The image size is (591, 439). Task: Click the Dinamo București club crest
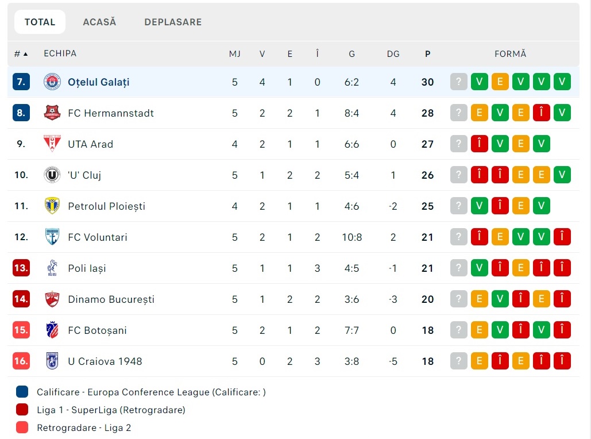(52, 299)
